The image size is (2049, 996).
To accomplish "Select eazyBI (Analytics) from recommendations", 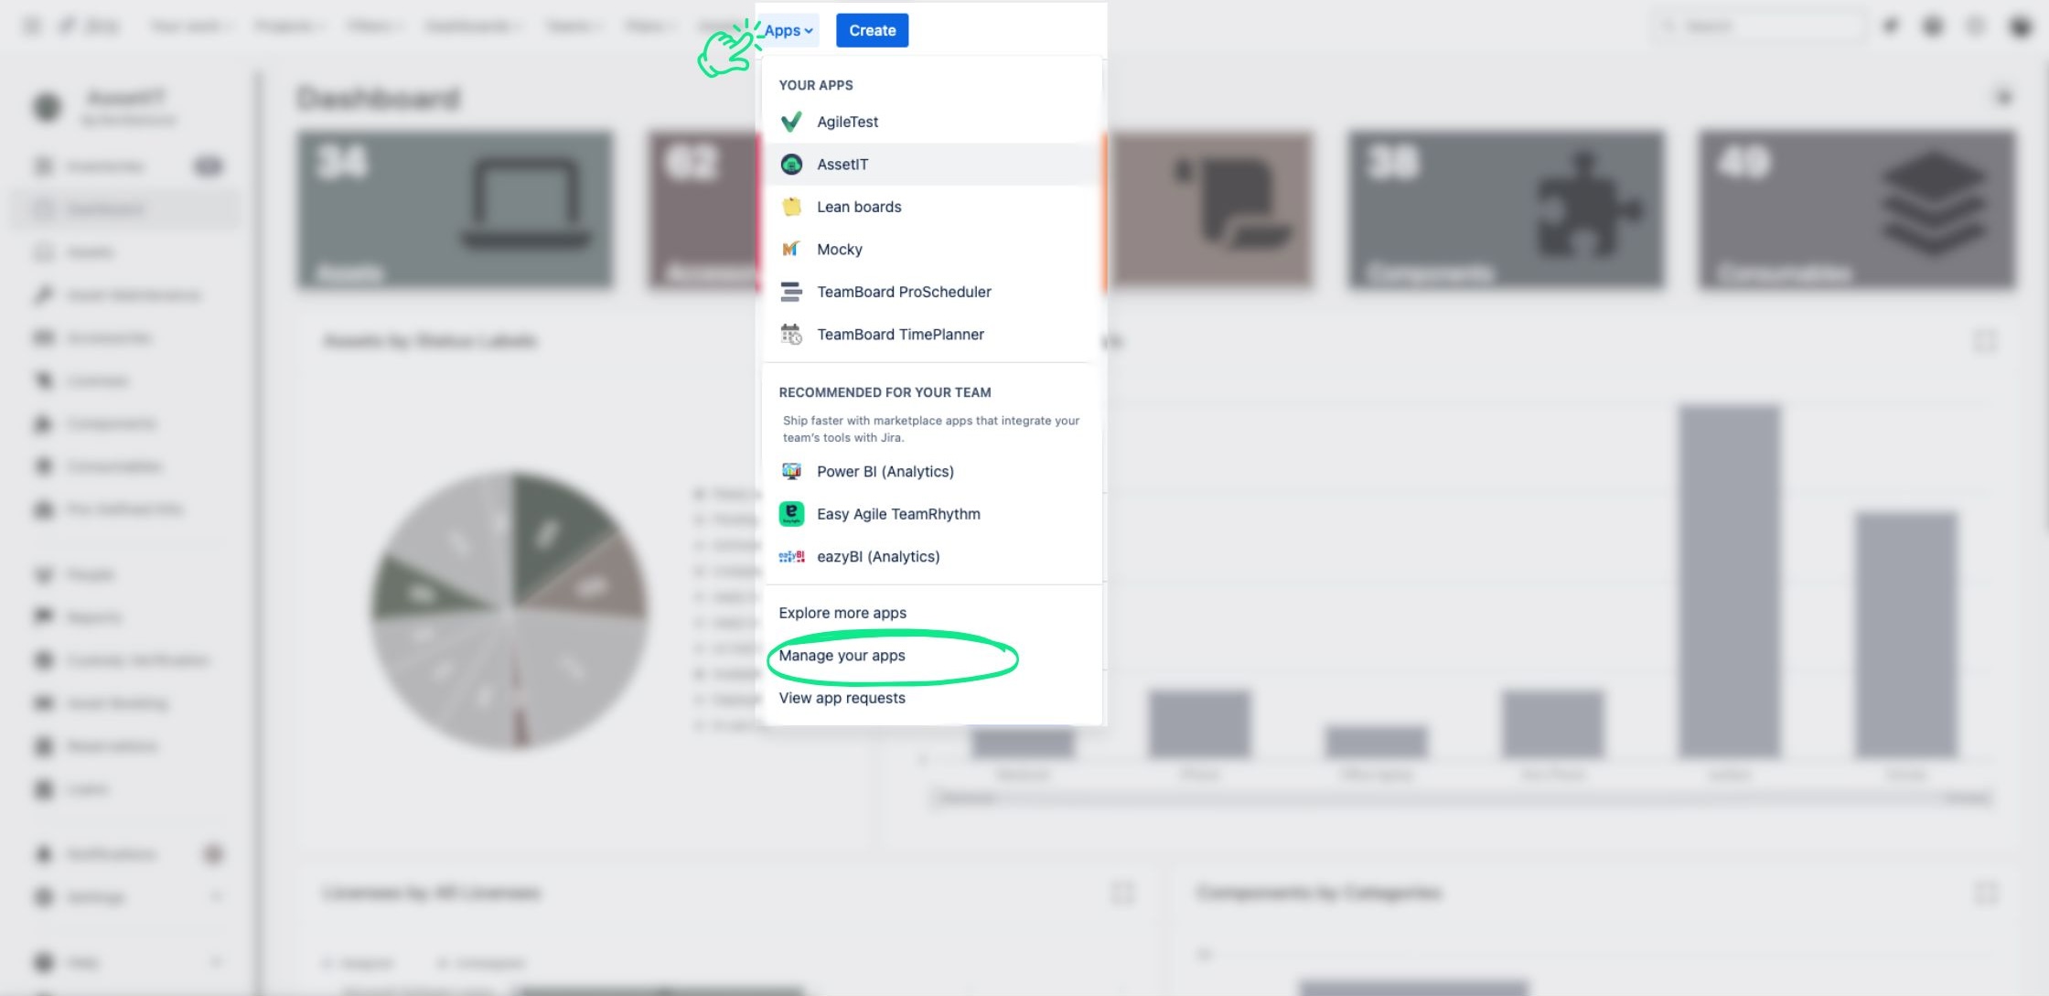I will (932, 557).
